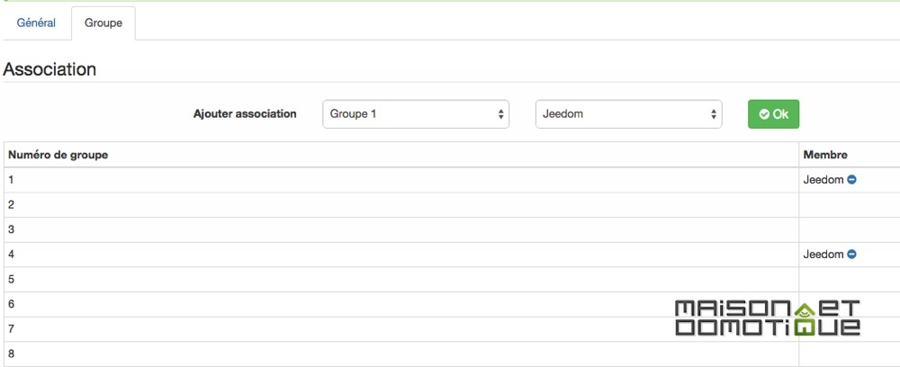900x367 pixels.
Task: Click the Association section heading
Action: (x=49, y=69)
